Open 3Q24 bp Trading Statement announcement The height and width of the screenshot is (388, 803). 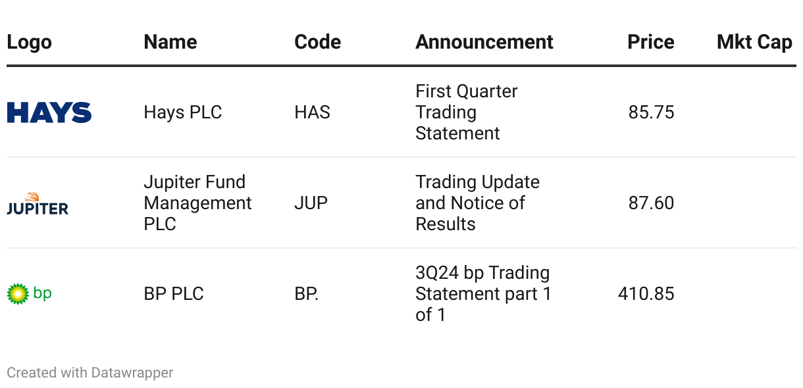[484, 293]
